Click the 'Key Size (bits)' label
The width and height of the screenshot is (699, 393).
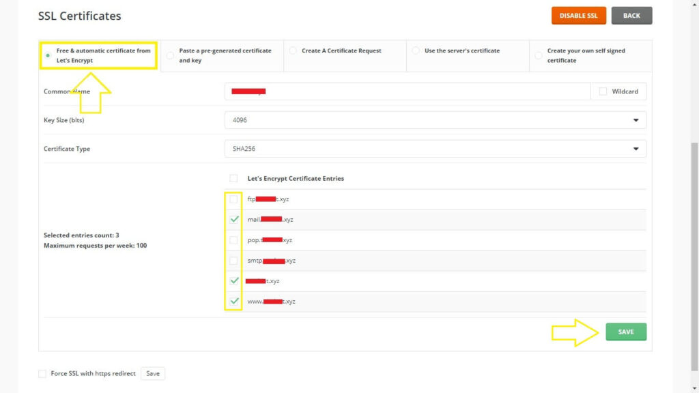[63, 120]
